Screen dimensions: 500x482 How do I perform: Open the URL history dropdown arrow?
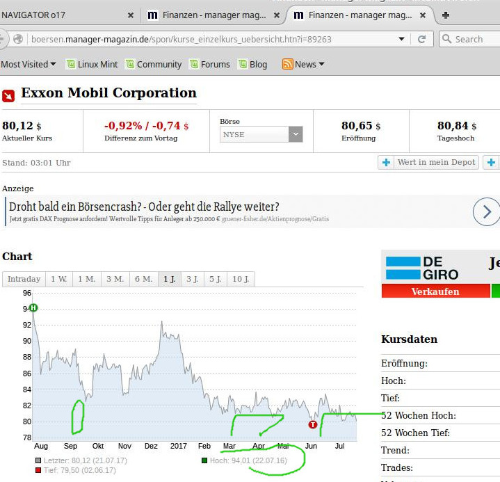click(x=402, y=39)
